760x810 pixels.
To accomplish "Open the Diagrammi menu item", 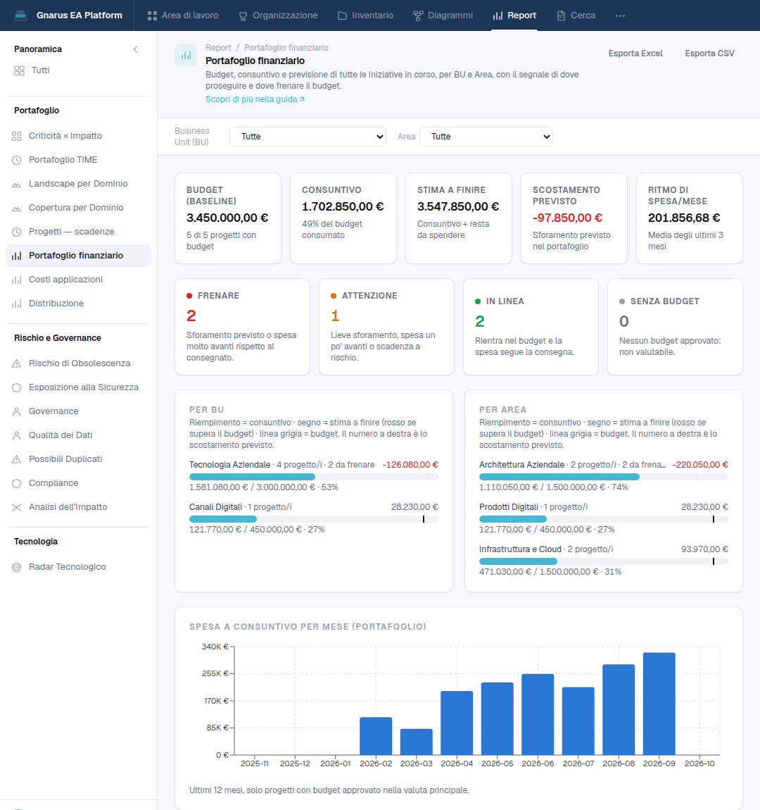I will click(x=443, y=15).
